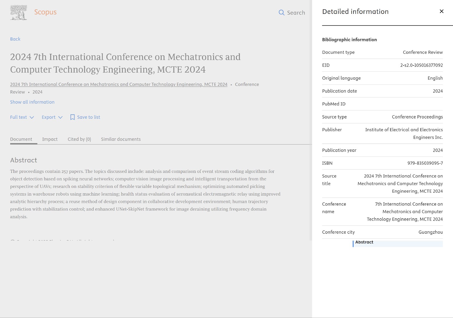Click Save to list text
Image resolution: width=453 pixels, height=318 pixels.
(89, 117)
